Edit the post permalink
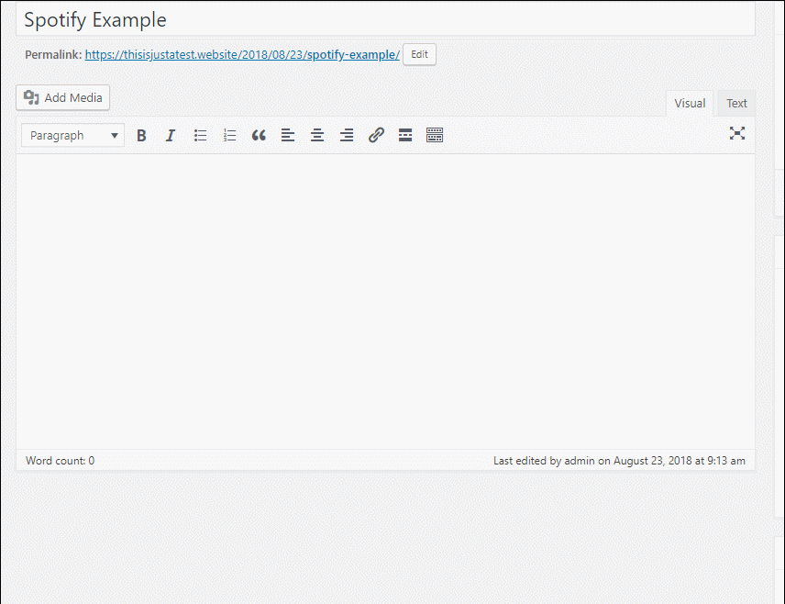The height and width of the screenshot is (604, 785). click(419, 55)
